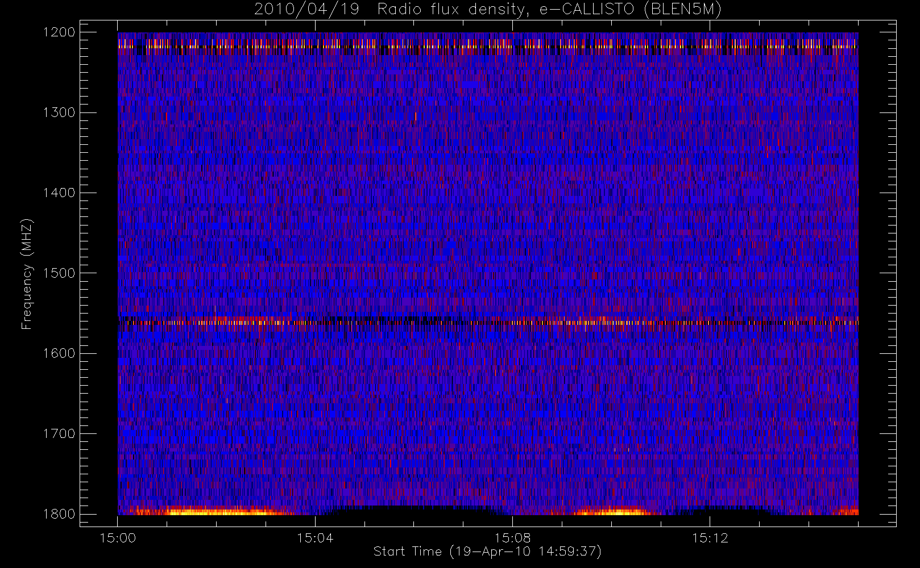Click the 15:12 time tick label
920x568 pixels.
710,538
